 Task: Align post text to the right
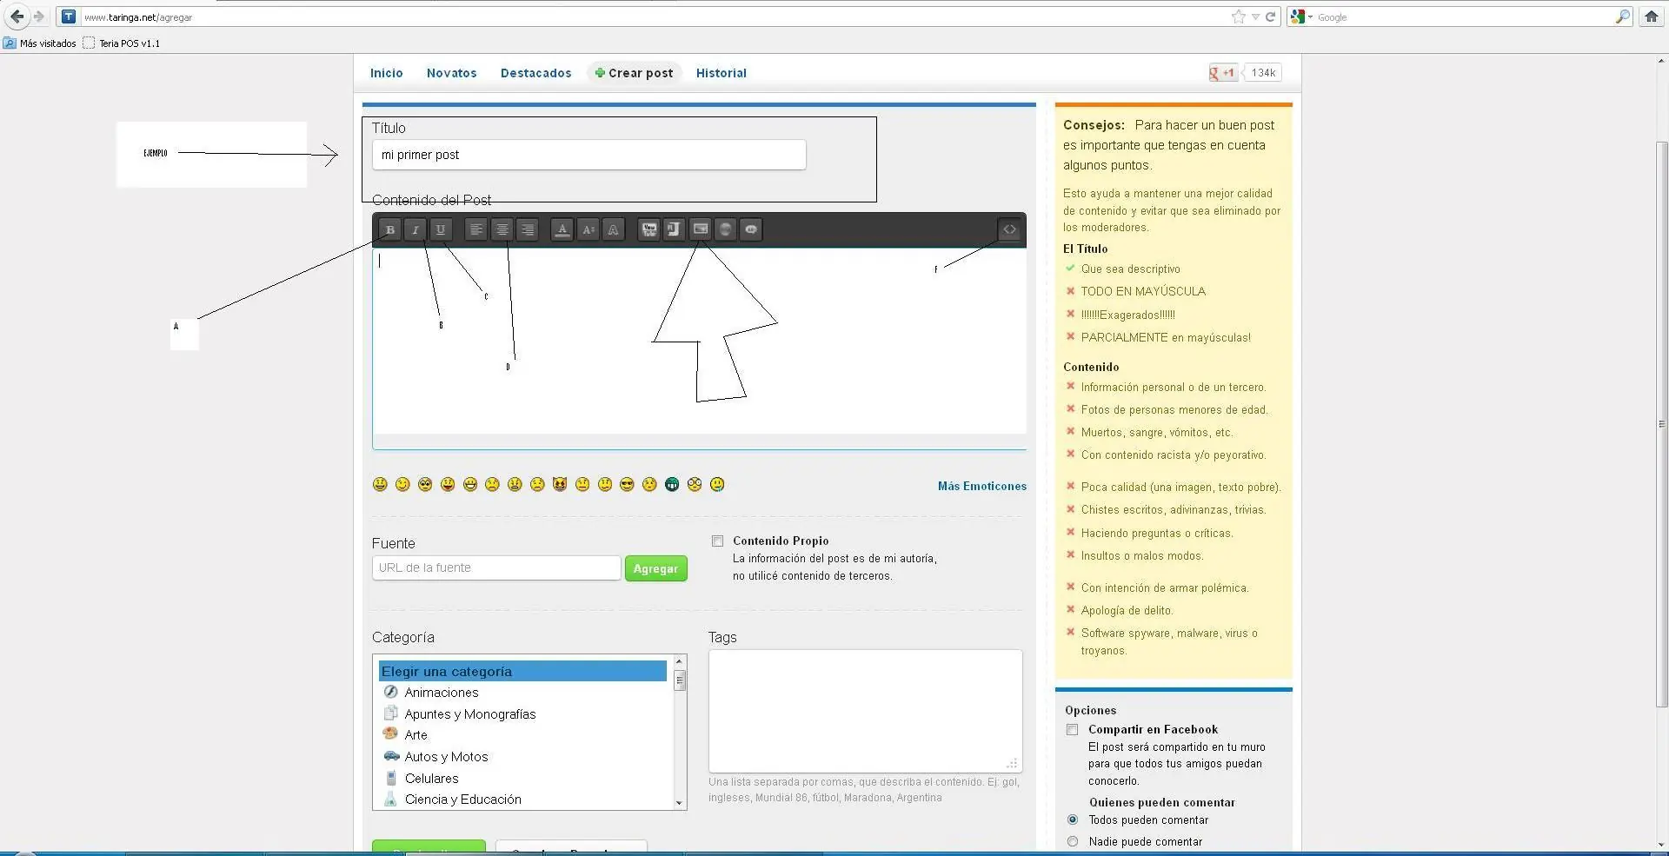coord(528,230)
